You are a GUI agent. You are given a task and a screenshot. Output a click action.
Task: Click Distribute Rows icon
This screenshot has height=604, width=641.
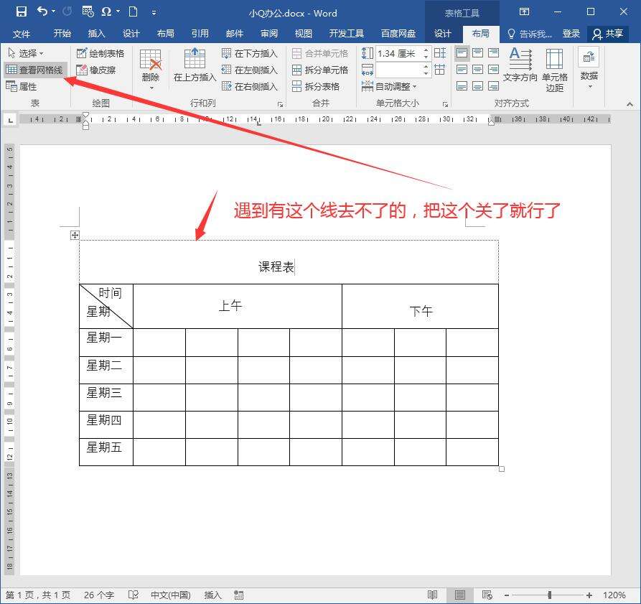(x=440, y=52)
